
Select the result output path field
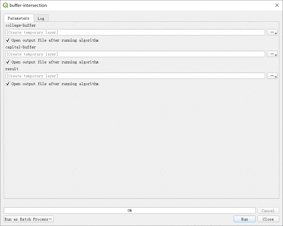[x=135, y=76]
